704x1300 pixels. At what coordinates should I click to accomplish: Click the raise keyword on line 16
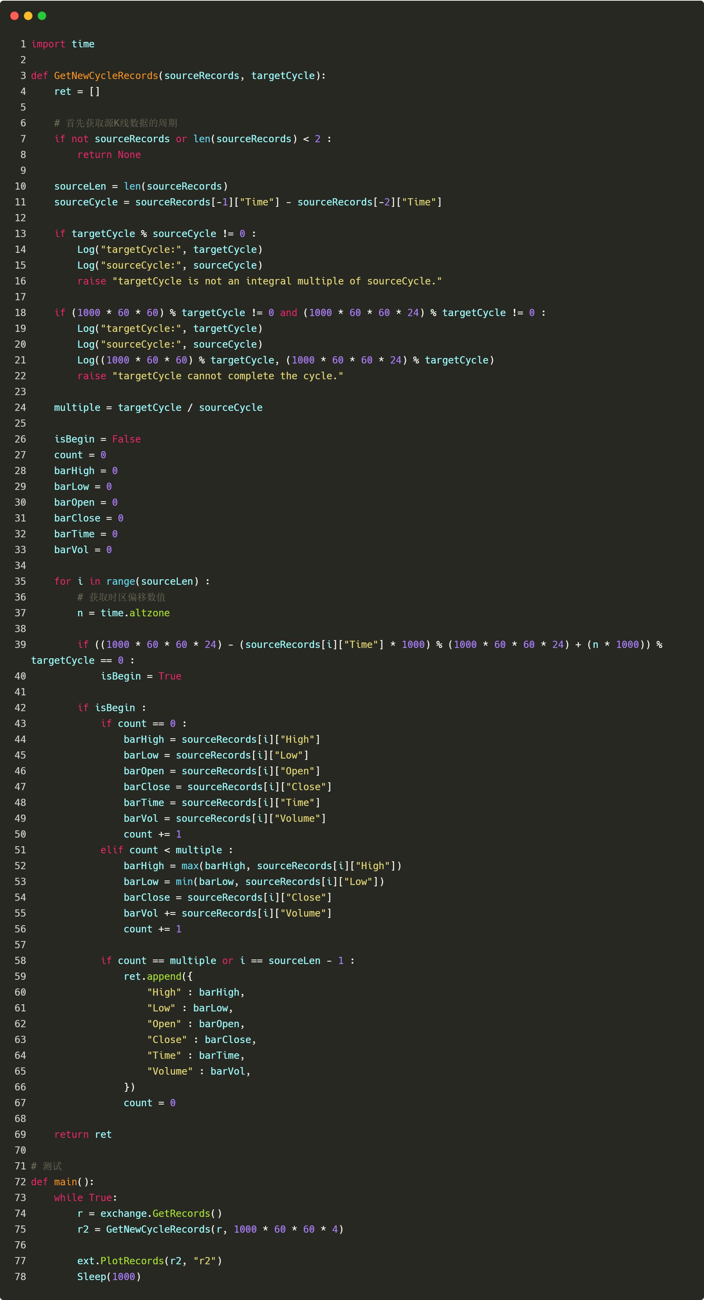tap(91, 281)
